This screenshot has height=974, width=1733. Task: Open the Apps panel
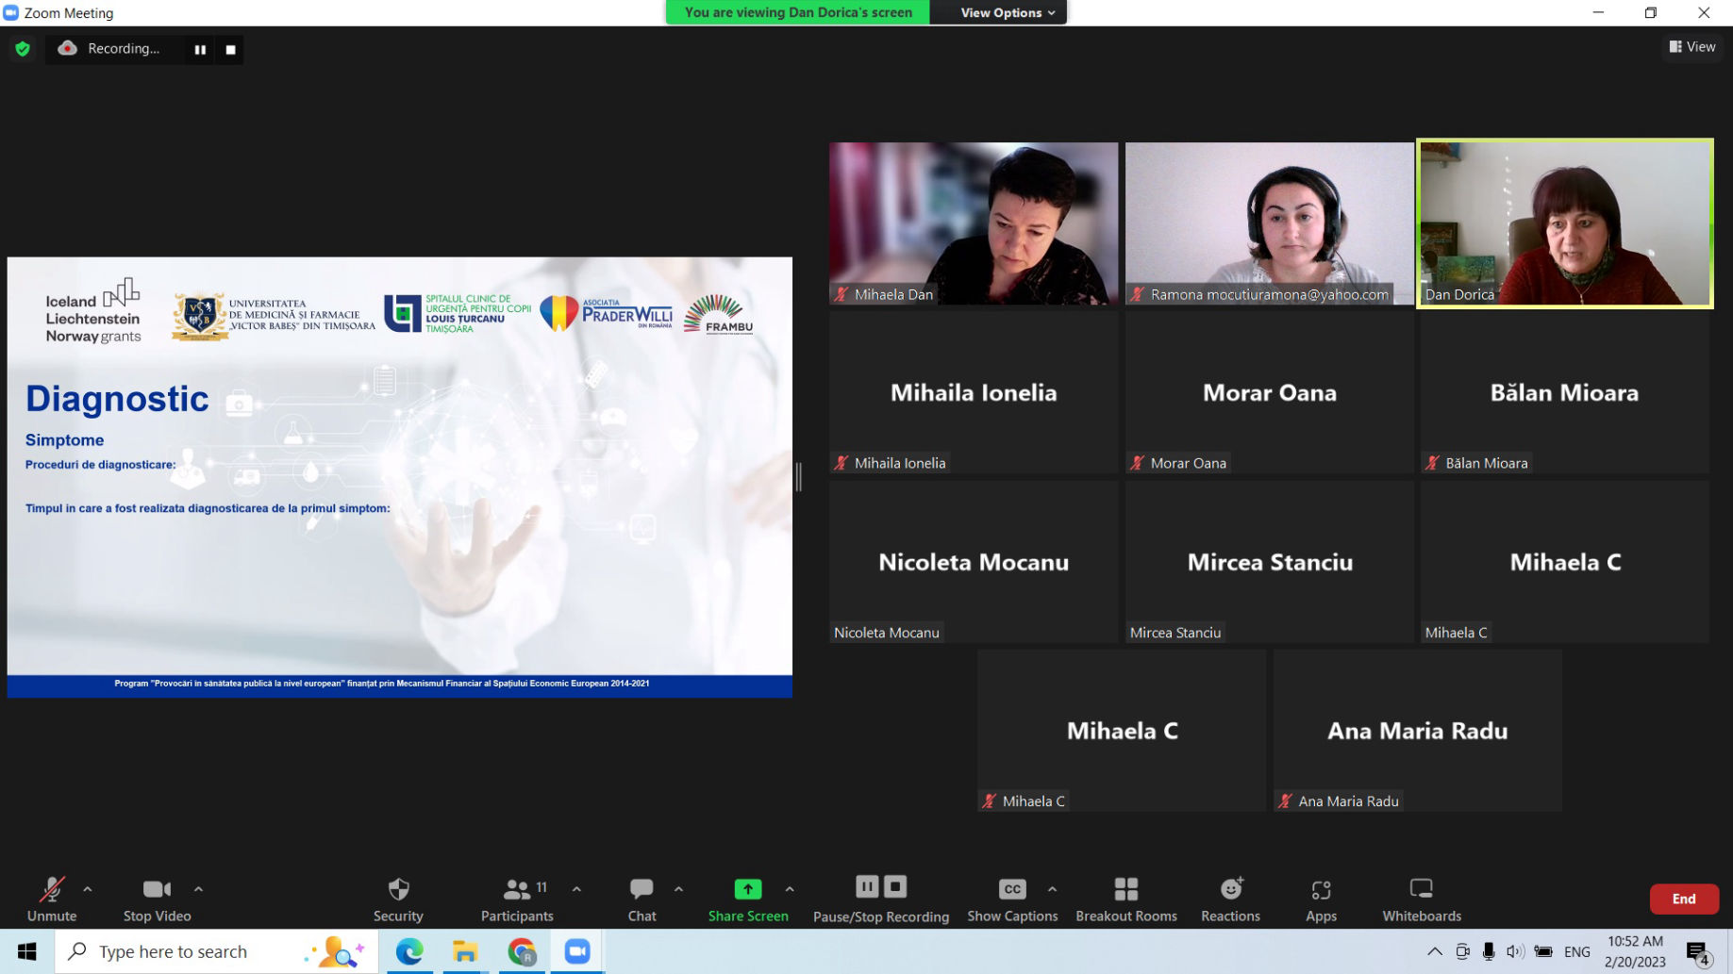pyautogui.click(x=1321, y=899)
